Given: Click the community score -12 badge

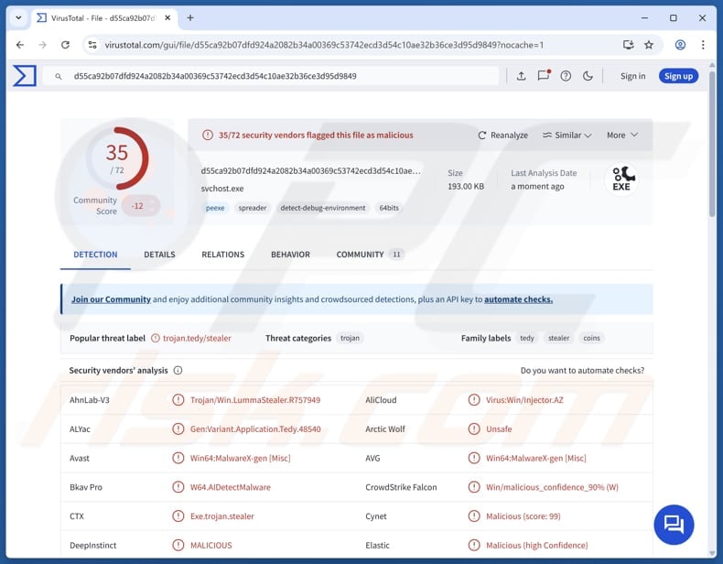Looking at the screenshot, I should pos(141,206).
